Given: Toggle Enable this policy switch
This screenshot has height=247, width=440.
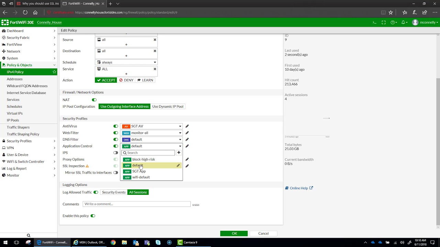Looking at the screenshot, I should click(93, 216).
